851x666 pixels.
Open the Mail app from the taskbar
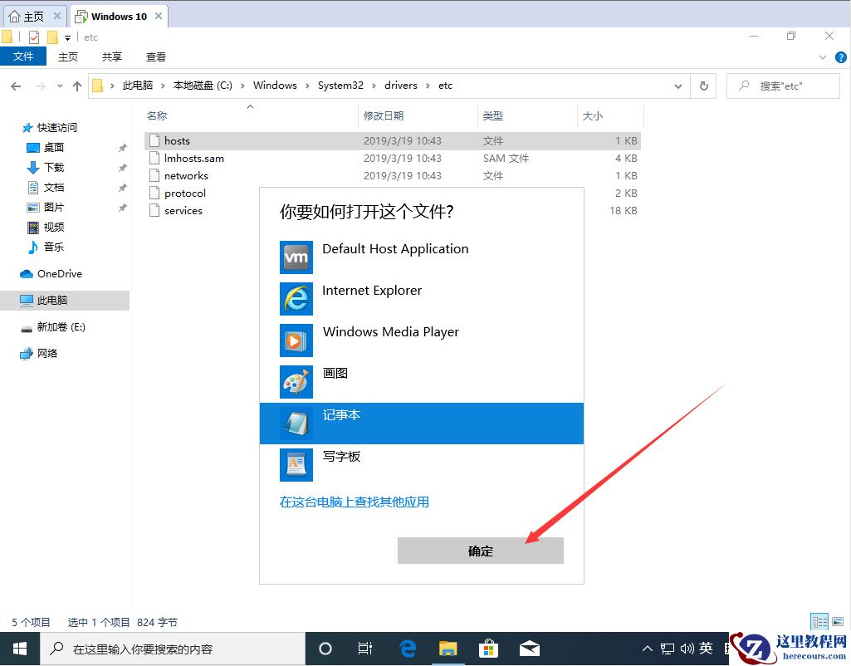point(530,649)
